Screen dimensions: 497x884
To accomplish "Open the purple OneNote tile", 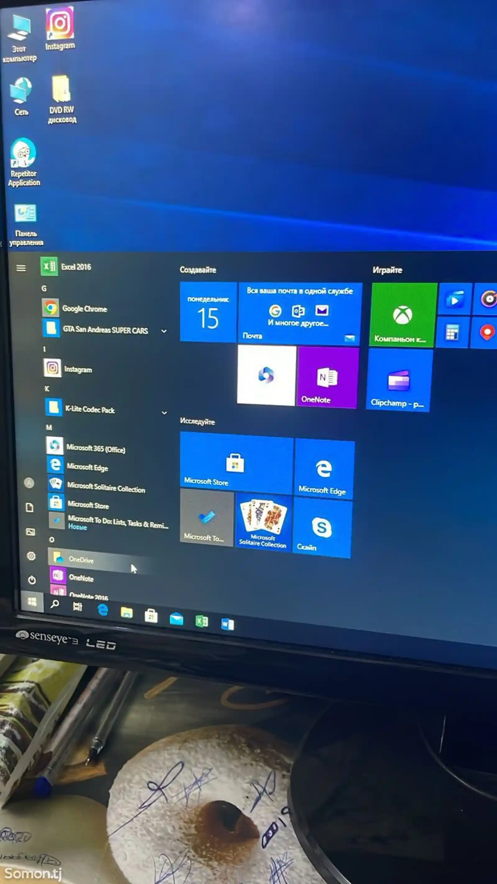I will [328, 377].
